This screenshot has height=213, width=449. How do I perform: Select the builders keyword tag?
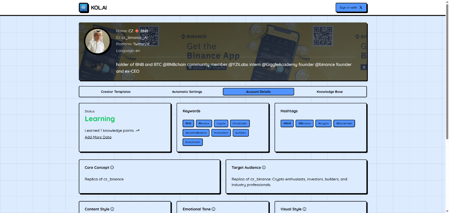tap(241, 133)
